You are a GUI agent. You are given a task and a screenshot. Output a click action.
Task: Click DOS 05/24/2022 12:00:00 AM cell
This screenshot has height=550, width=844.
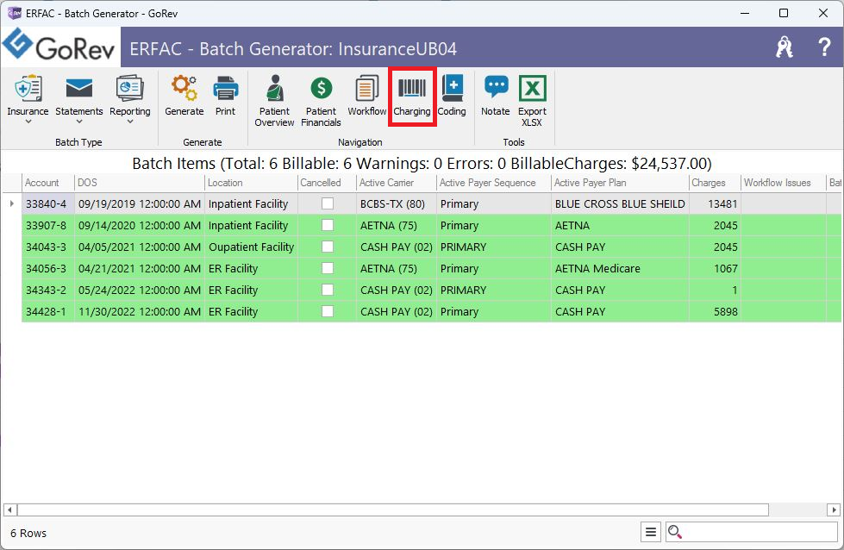tap(140, 290)
